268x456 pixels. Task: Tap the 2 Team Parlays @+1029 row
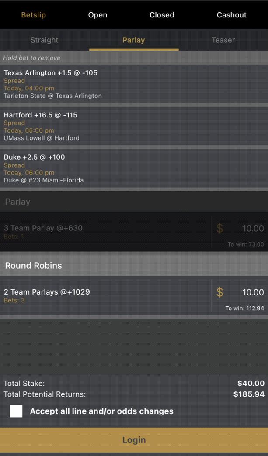(x=105, y=295)
